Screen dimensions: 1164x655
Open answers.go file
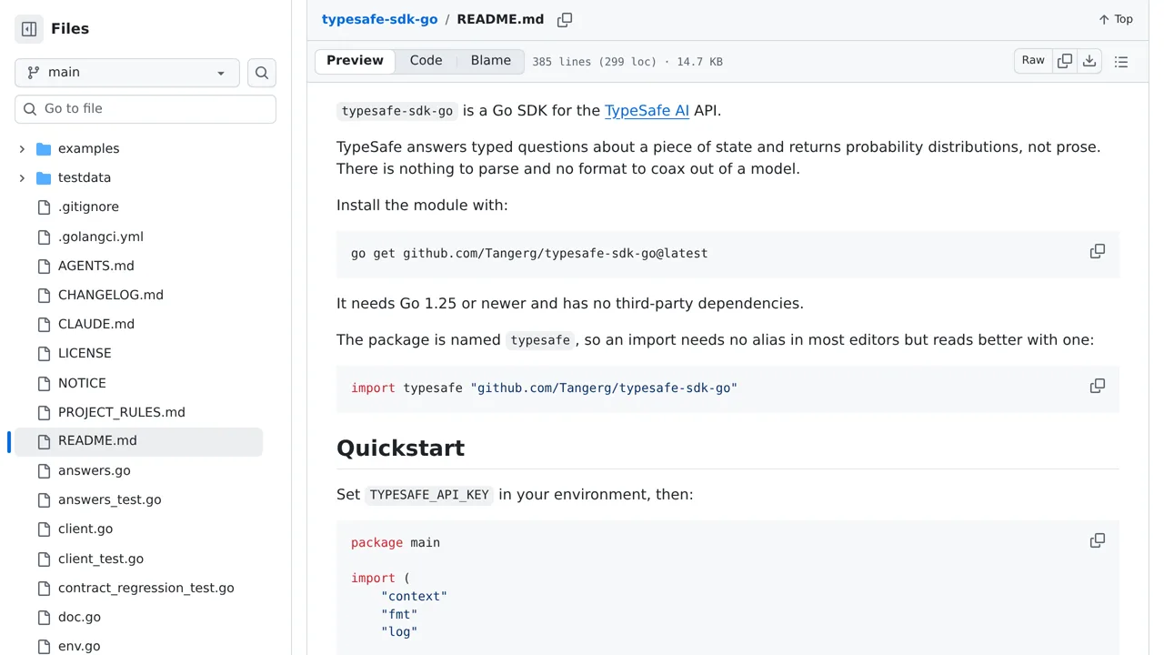(95, 470)
